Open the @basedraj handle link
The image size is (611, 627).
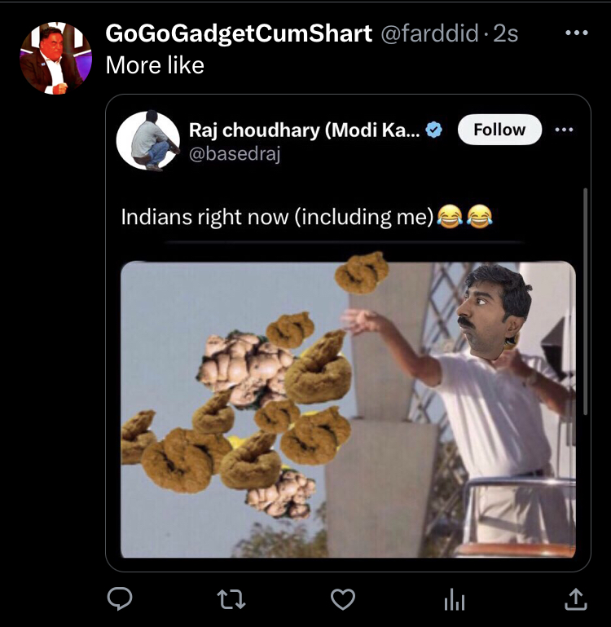tap(235, 154)
